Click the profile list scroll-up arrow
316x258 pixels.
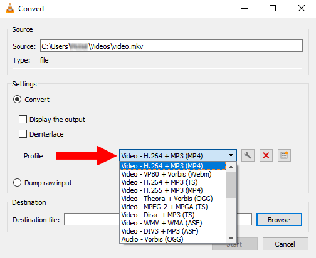click(x=231, y=167)
